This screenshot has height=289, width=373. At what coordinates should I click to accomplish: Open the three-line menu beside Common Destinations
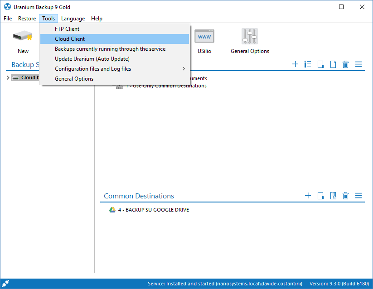click(x=358, y=196)
